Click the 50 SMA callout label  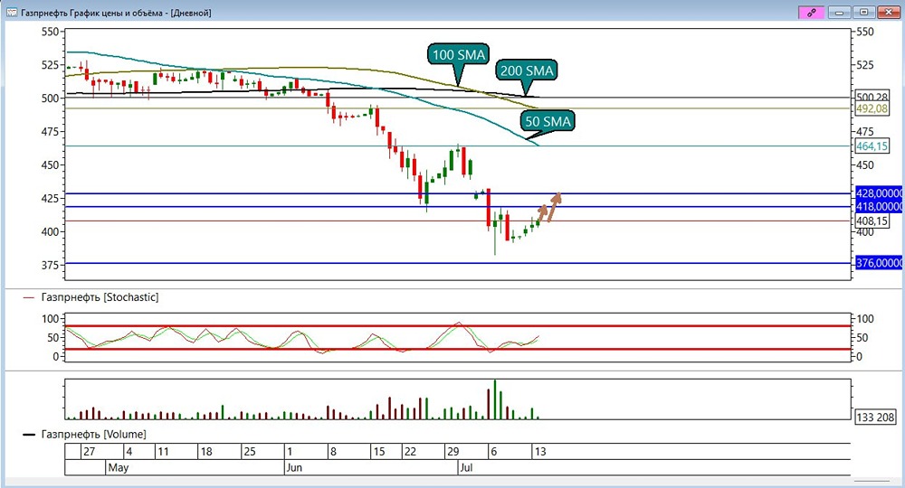tap(548, 122)
